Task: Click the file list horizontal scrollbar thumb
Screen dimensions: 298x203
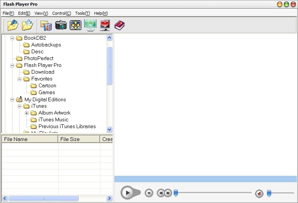Action: coord(43,198)
